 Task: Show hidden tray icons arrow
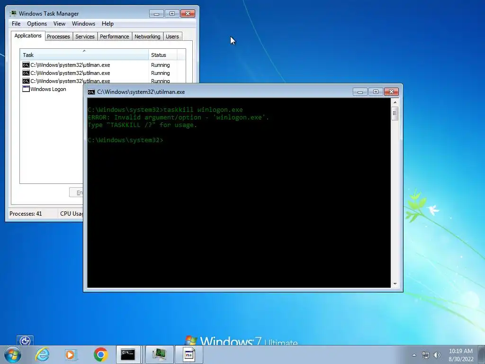point(414,355)
